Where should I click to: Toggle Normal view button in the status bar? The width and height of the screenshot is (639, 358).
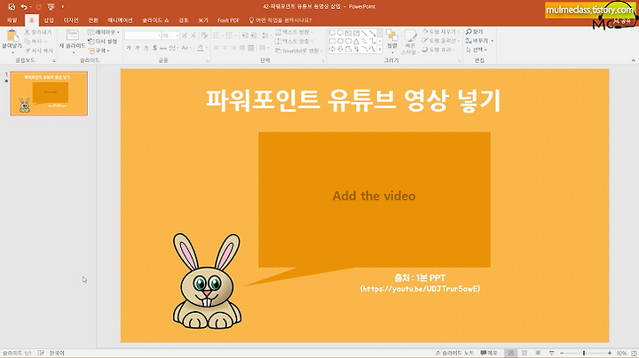(510, 353)
